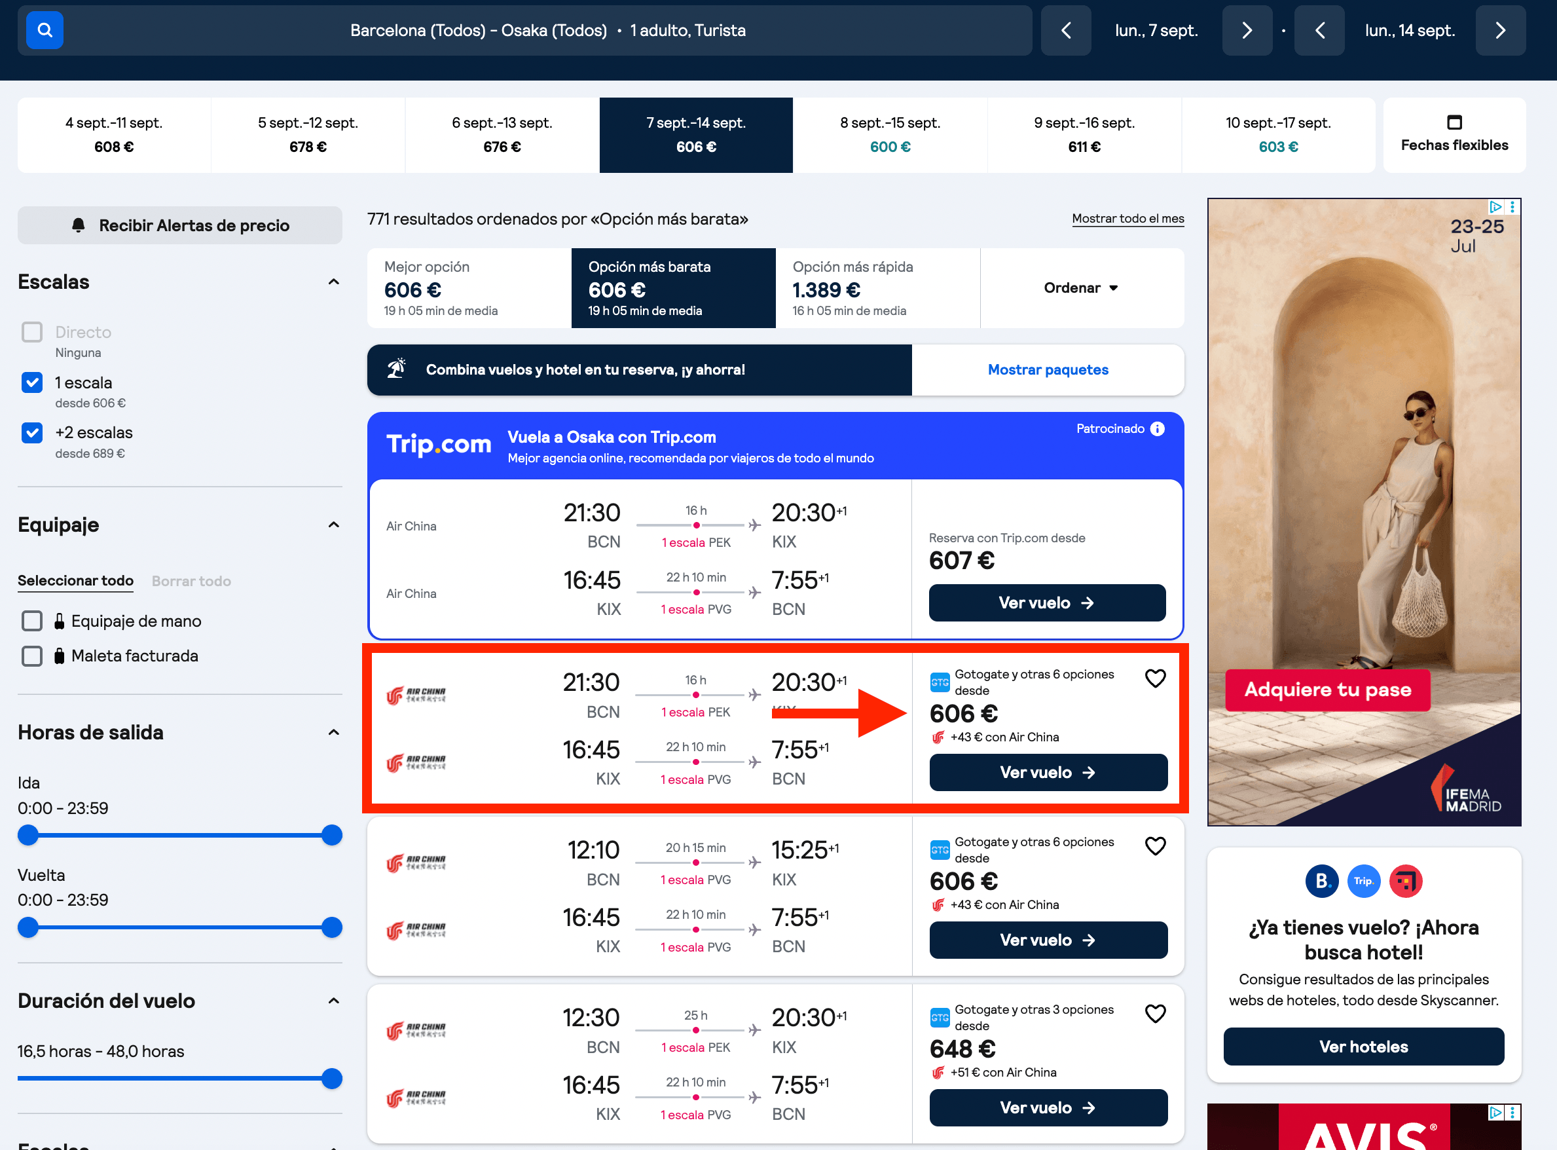Click AdChoices icon on AVIS ad
Screen dimensions: 1557x1150
1495,1113
